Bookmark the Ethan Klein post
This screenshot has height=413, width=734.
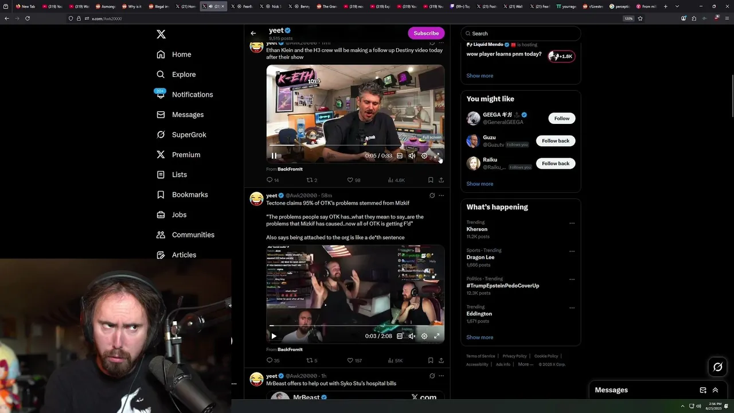pos(431,180)
